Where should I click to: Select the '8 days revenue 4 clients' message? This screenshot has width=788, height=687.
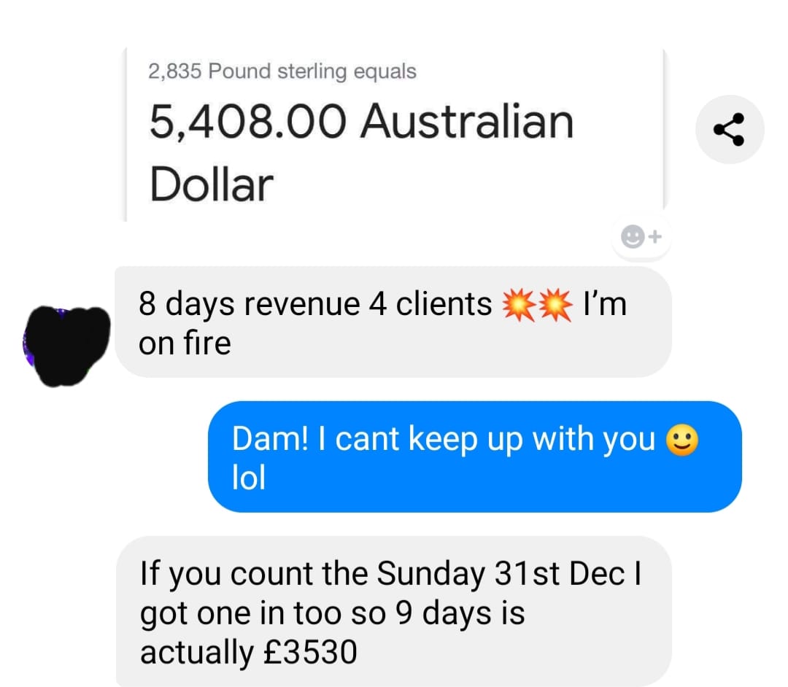[x=393, y=322]
